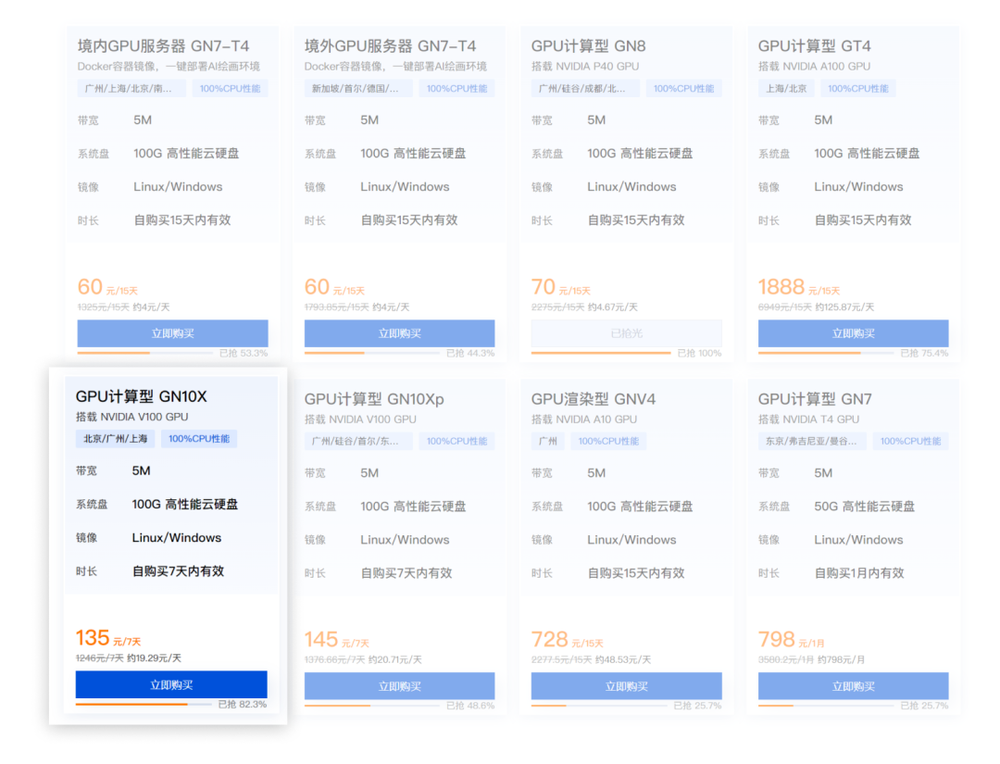Click the 搭载 NVIDIA A10 GPU subtitle
Image resolution: width=1000 pixels, height=764 pixels.
[x=584, y=420]
